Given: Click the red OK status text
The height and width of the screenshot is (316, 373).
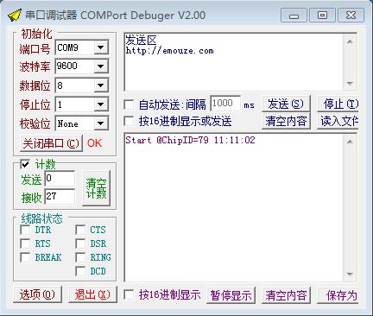Looking at the screenshot, I should pyautogui.click(x=94, y=143).
